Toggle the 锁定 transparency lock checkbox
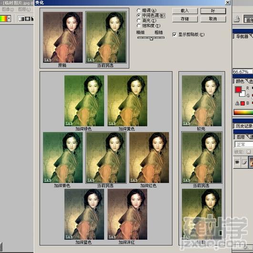This screenshot has height=253, width=253. click(x=249, y=152)
